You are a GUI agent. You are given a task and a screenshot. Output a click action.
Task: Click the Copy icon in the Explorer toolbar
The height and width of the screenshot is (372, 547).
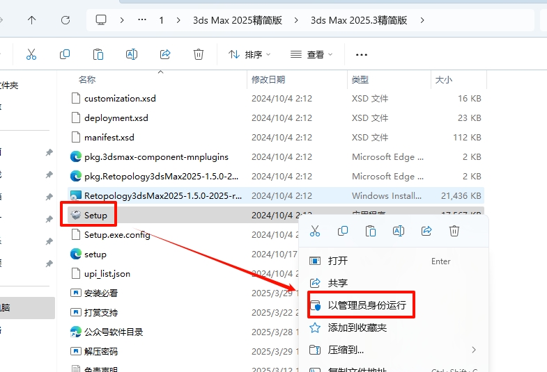click(65, 54)
